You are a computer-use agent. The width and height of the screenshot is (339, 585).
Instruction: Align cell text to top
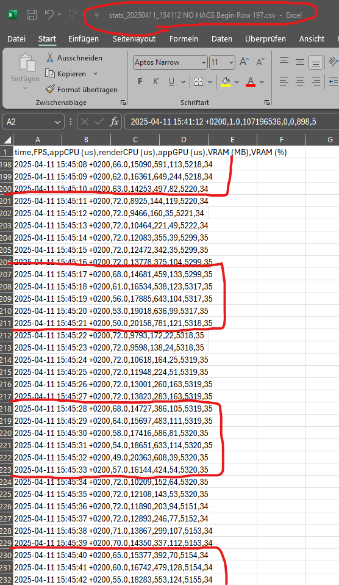coord(284,61)
